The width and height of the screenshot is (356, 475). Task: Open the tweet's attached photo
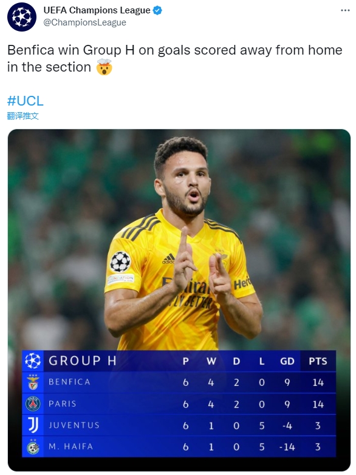point(179,300)
